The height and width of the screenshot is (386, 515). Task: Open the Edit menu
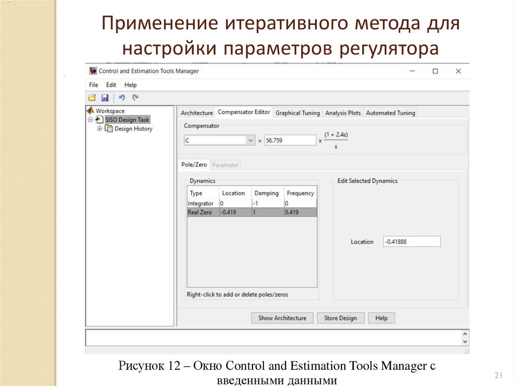pyautogui.click(x=111, y=85)
